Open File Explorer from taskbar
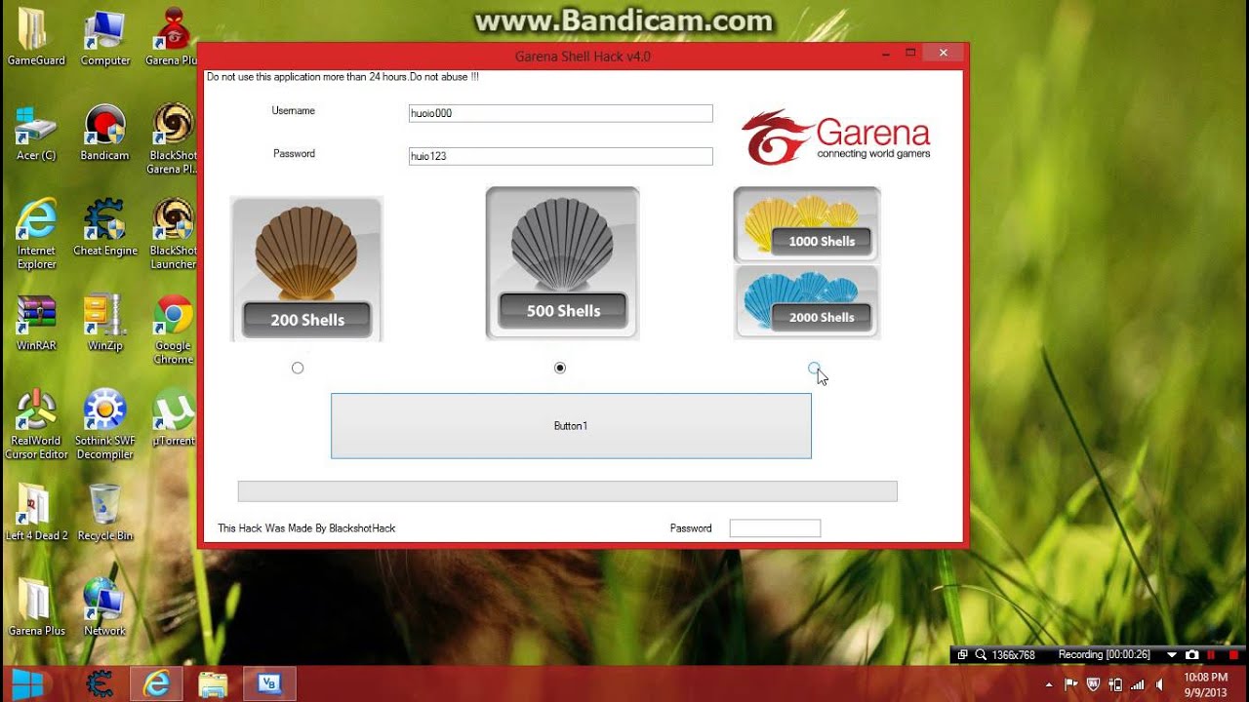 pos(212,684)
